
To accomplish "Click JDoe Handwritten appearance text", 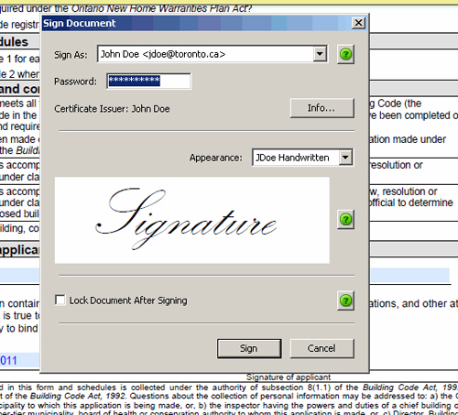I will [292, 158].
